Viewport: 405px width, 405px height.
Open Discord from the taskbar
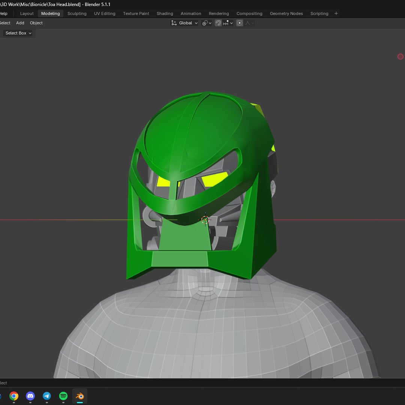click(30, 396)
